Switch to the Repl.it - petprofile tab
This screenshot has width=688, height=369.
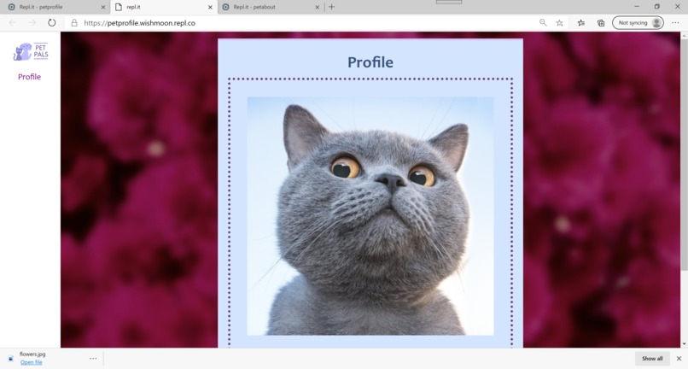tap(56, 7)
